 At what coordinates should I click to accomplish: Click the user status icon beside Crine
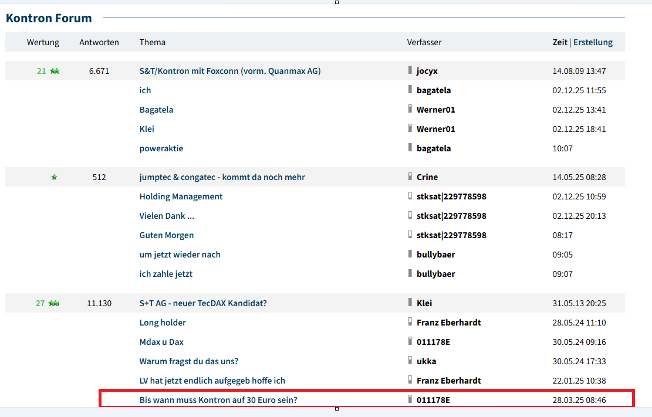[410, 177]
